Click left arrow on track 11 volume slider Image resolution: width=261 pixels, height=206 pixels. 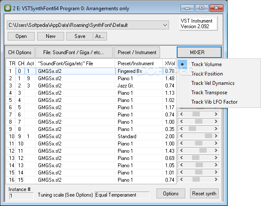(x=181, y=143)
